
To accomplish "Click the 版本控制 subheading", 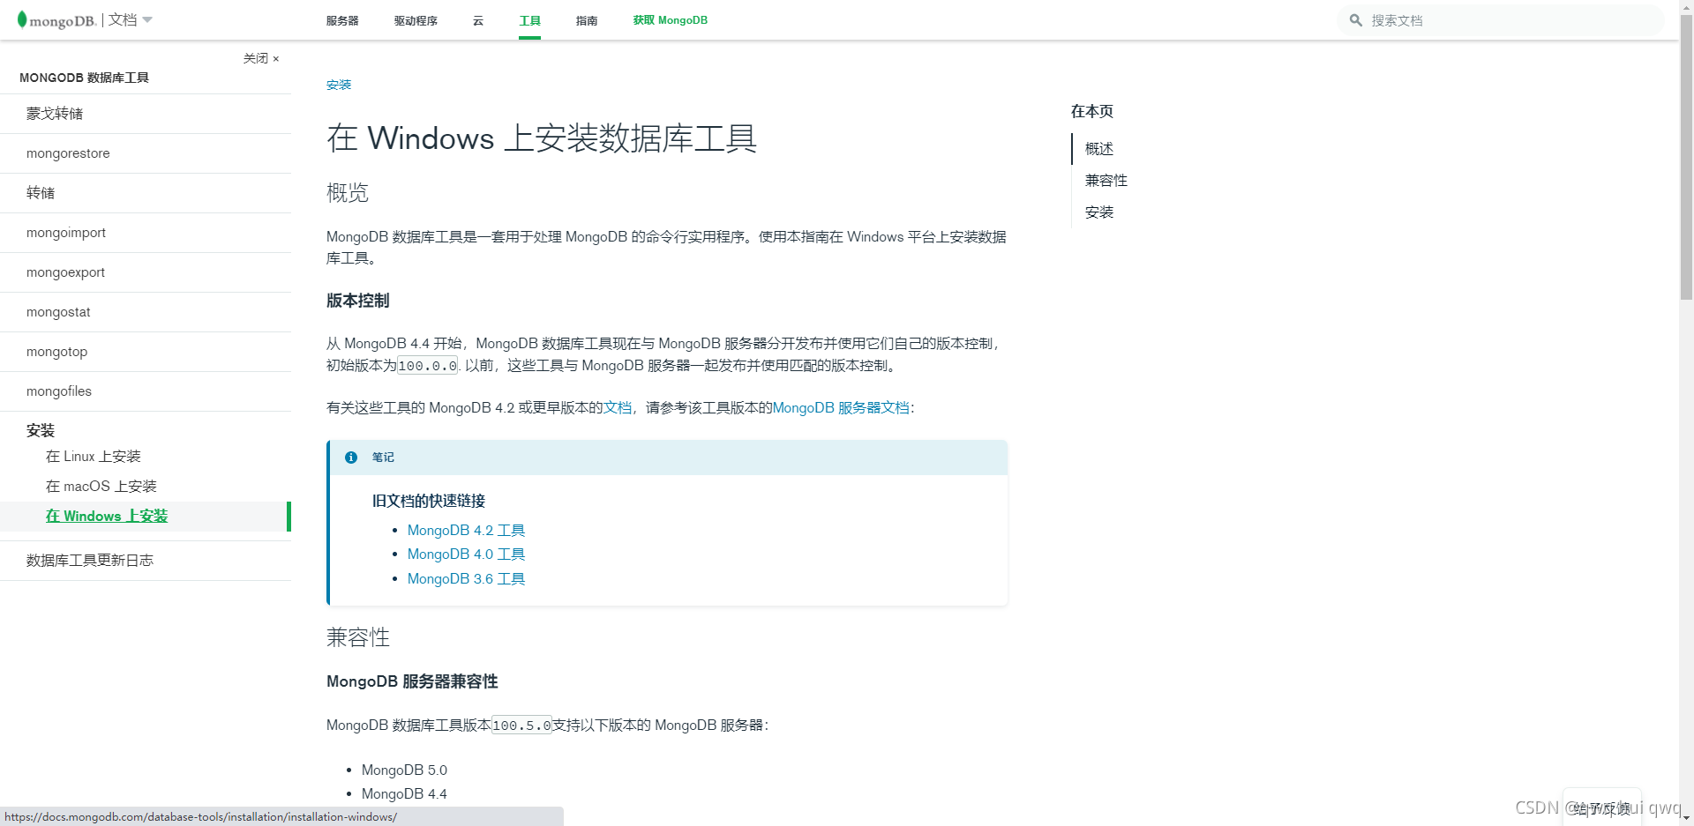I will click(358, 301).
